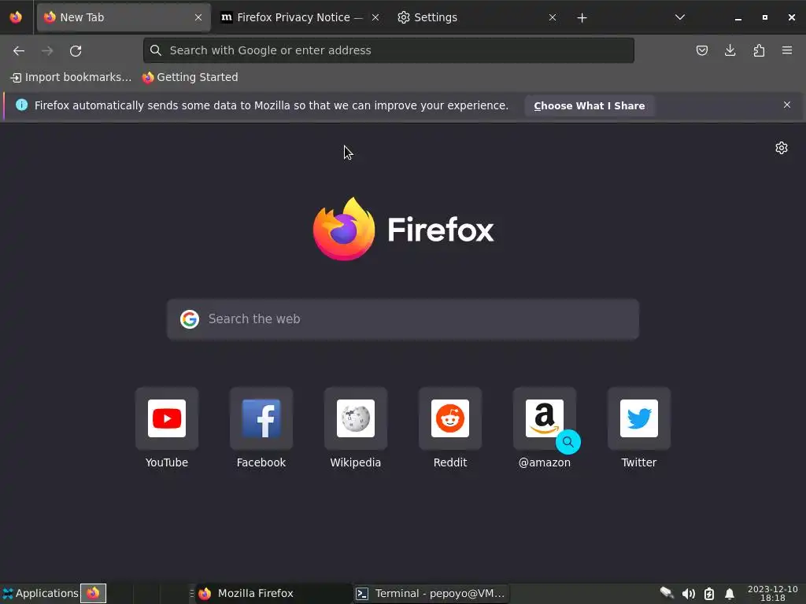Viewport: 806px width, 604px height.
Task: Dismiss the data sharing notification bar
Action: tap(787, 105)
